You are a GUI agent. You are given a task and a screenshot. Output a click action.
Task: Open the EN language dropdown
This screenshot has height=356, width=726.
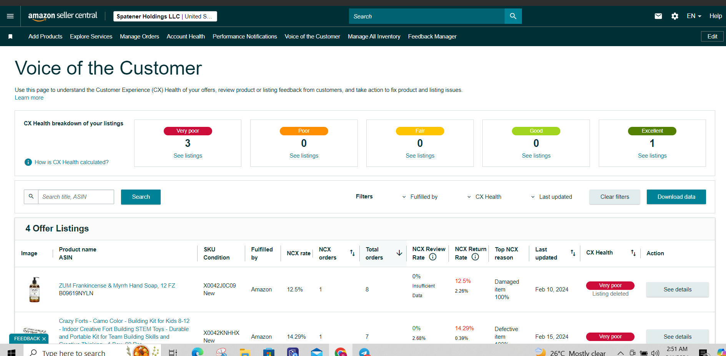pos(694,16)
